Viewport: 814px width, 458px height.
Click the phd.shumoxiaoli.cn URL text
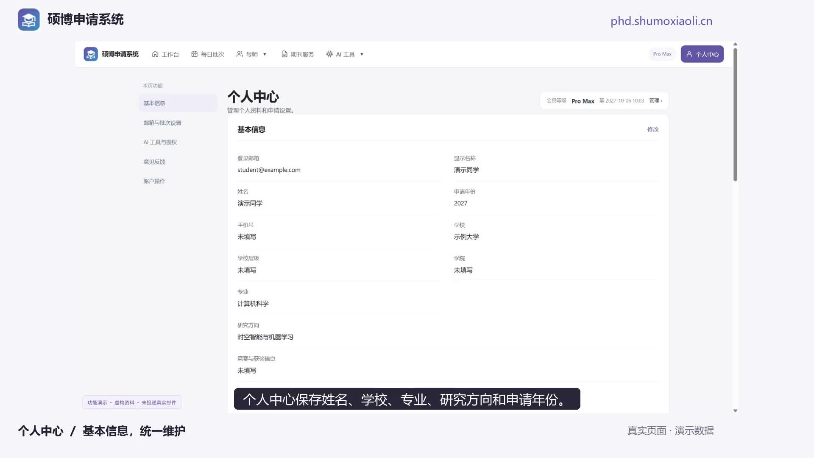[x=661, y=21]
